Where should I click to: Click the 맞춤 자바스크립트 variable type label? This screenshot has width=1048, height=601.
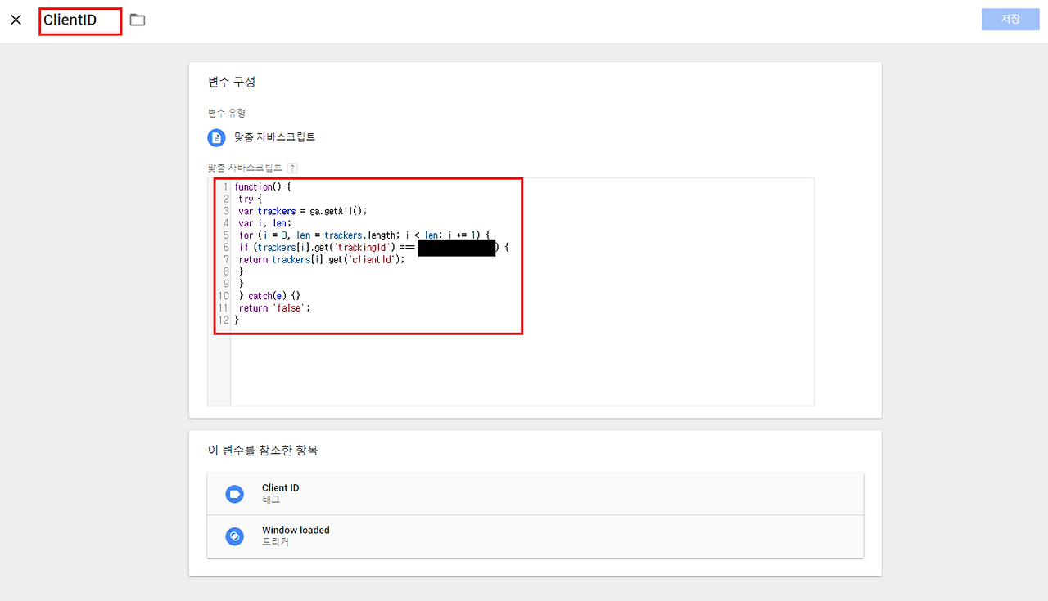[x=274, y=137]
